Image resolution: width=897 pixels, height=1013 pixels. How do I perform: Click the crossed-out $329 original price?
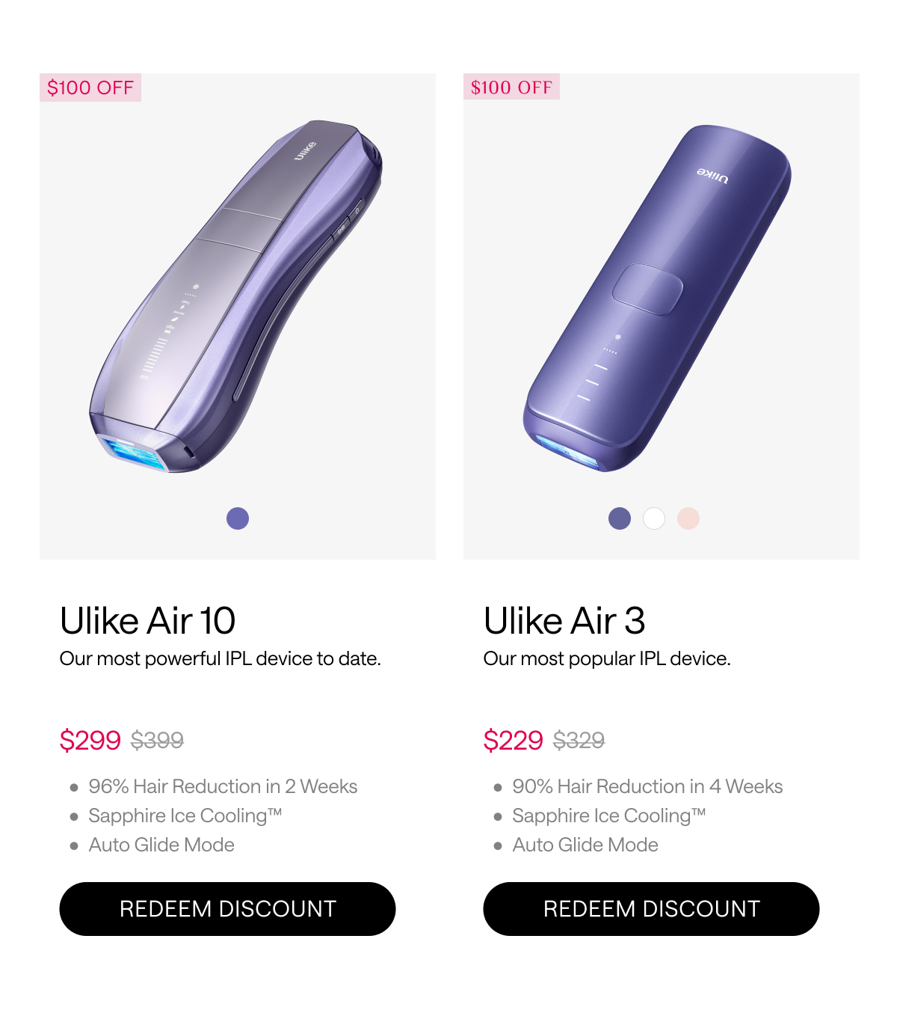[579, 741]
